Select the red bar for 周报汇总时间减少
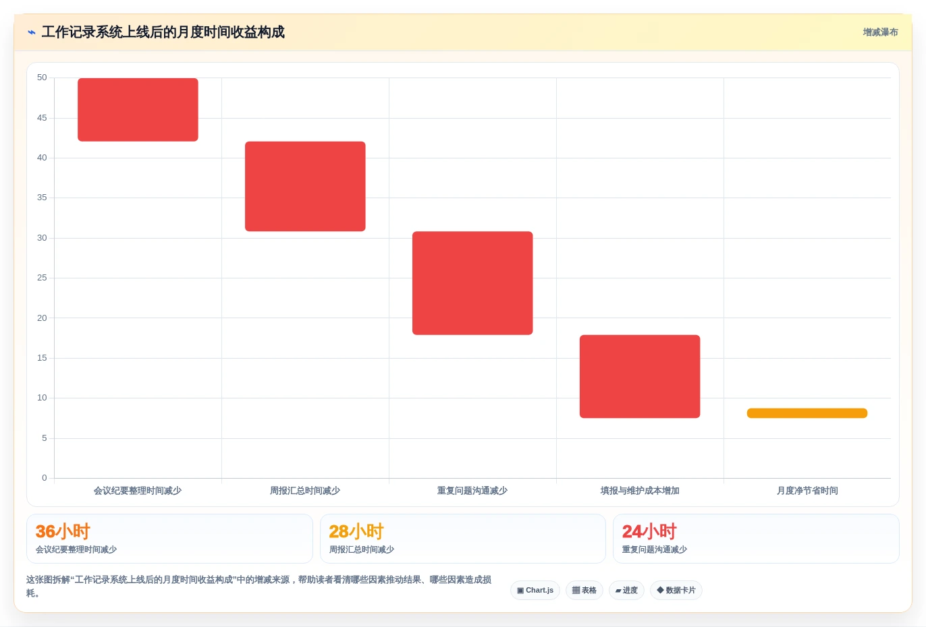Image resolution: width=926 pixels, height=627 pixels. (305, 187)
